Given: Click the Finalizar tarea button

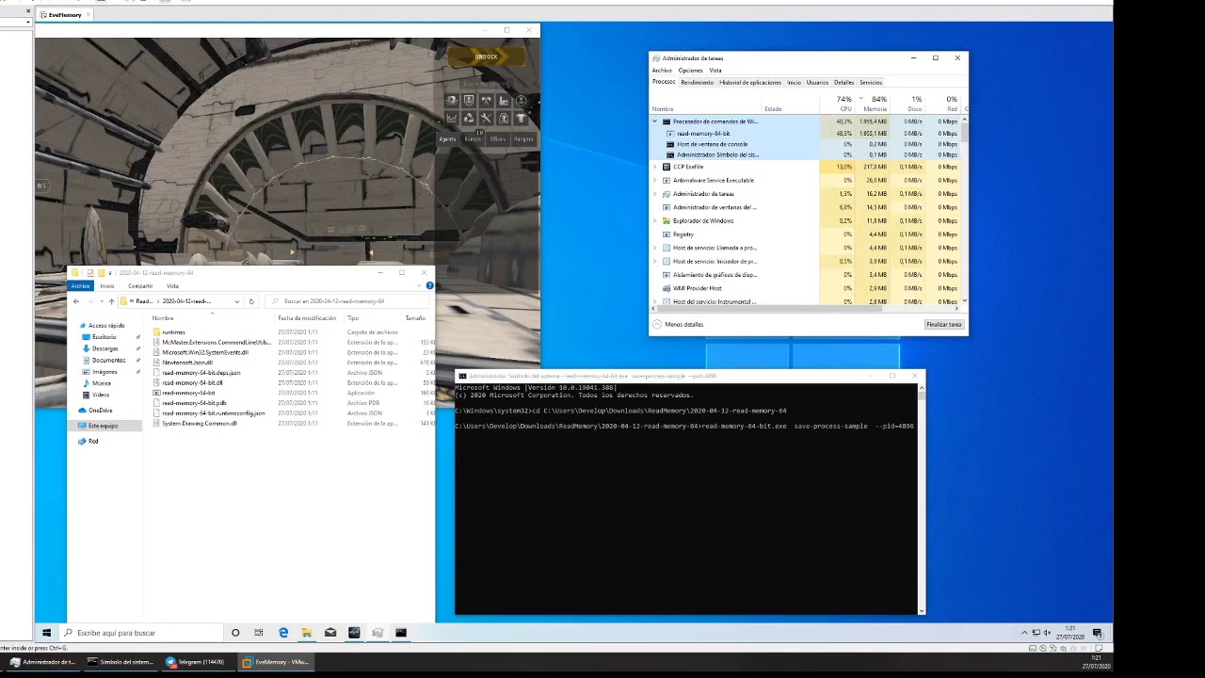Looking at the screenshot, I should coord(943,325).
